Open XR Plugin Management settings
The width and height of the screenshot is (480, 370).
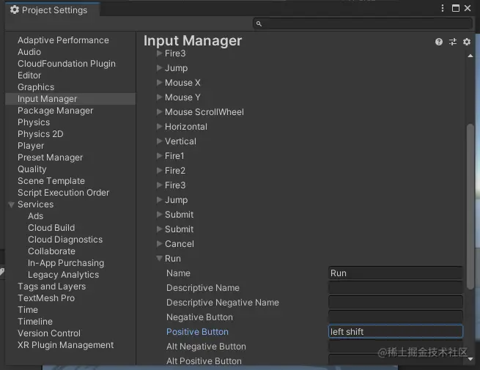[65, 345]
